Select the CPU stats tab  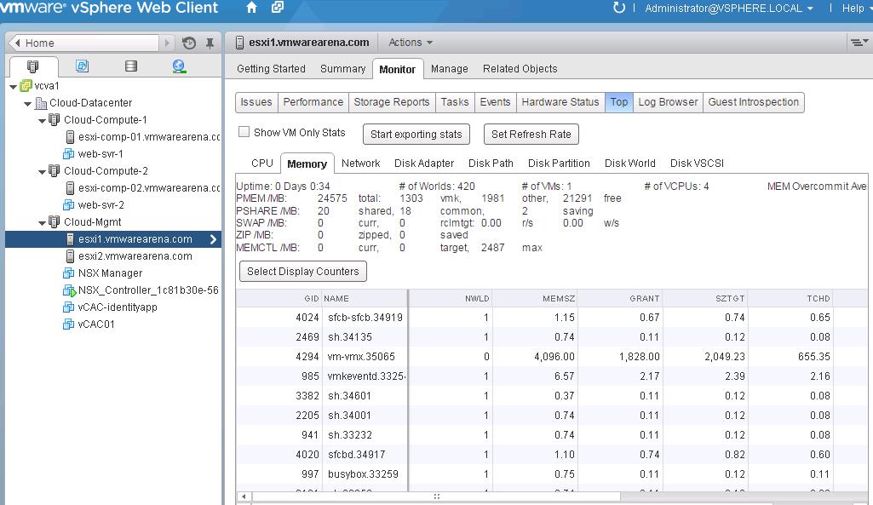click(x=262, y=164)
